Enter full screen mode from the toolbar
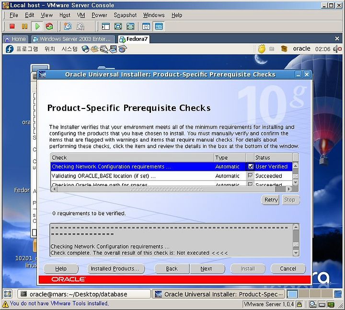 coord(118,26)
